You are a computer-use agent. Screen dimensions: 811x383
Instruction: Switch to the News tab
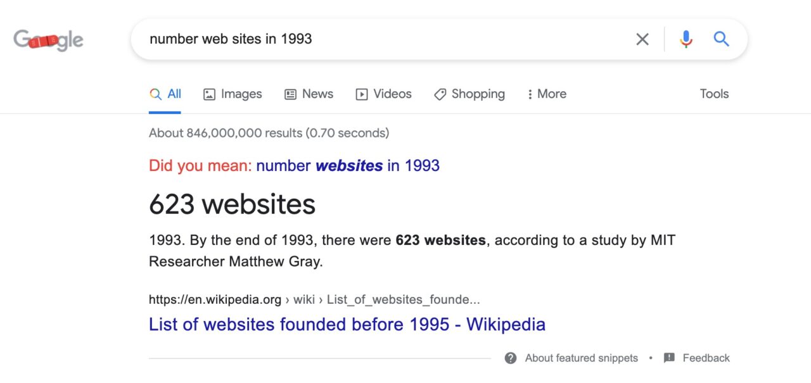(x=317, y=94)
